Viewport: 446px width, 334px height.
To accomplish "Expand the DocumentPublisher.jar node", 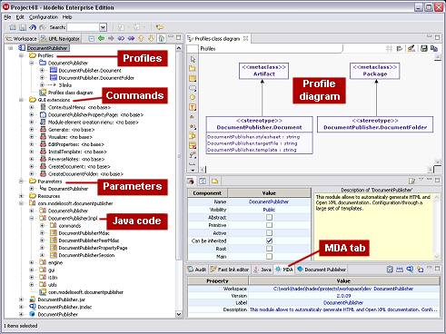I will click(x=21, y=300).
